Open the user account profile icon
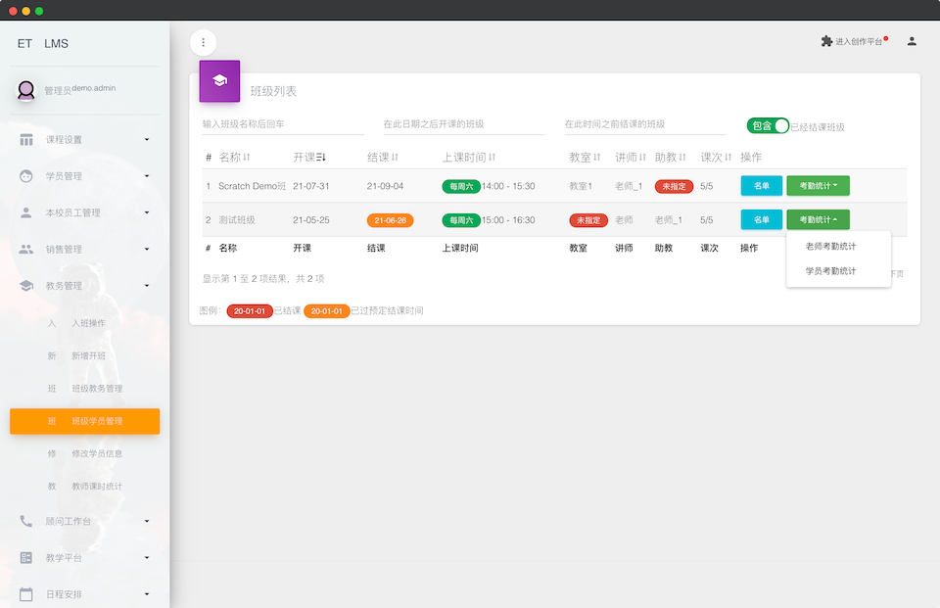Viewport: 940px width, 608px height. coord(912,41)
